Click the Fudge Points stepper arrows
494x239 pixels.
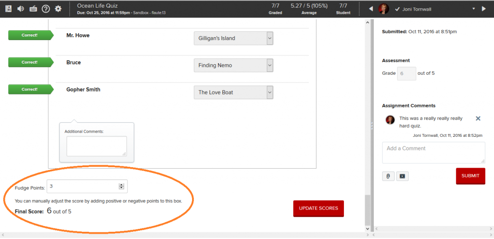click(x=121, y=186)
